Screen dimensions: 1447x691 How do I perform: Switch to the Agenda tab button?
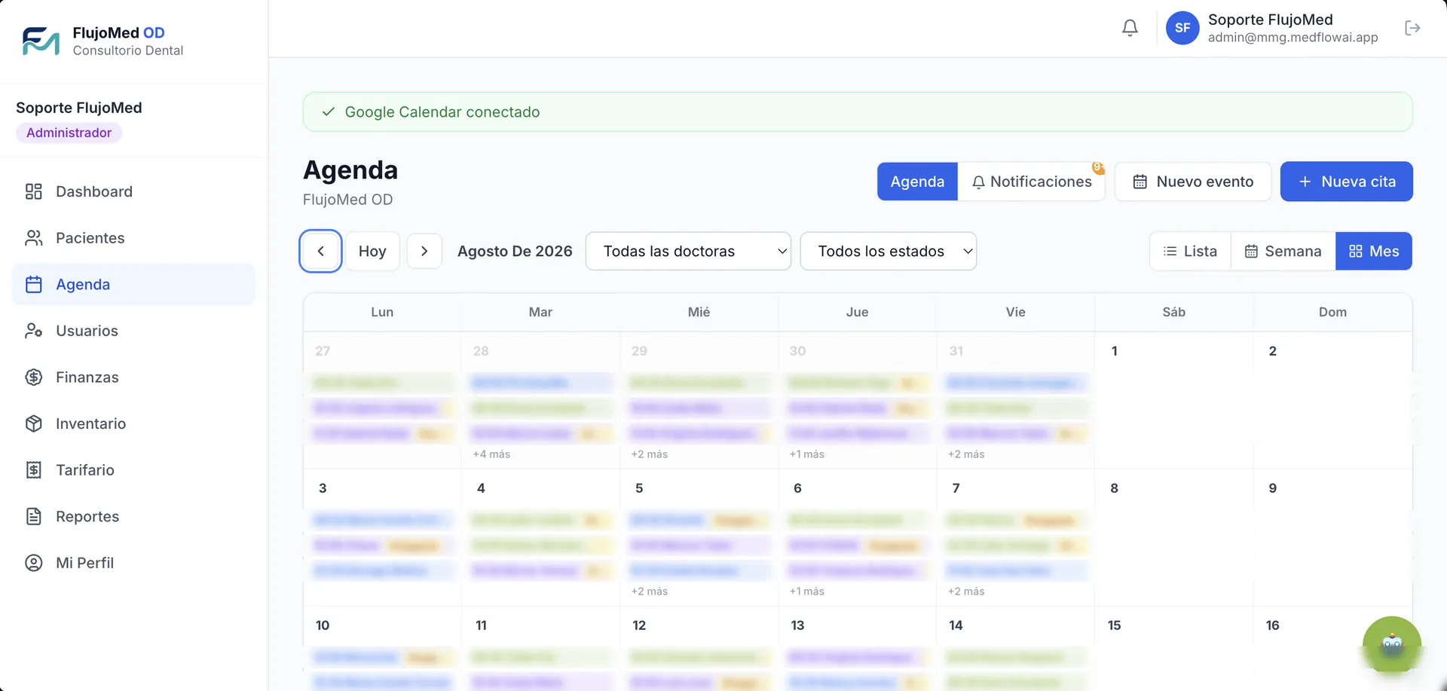coord(917,182)
